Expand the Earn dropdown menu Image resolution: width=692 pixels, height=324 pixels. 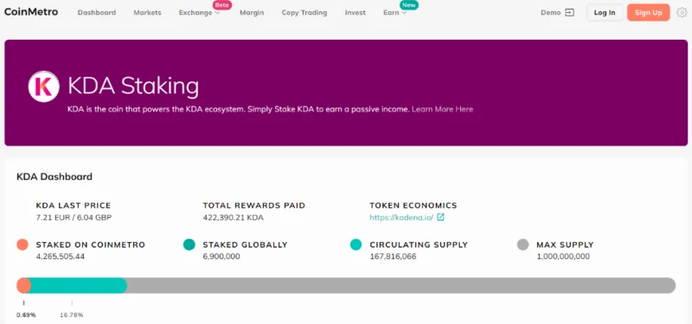click(x=394, y=13)
